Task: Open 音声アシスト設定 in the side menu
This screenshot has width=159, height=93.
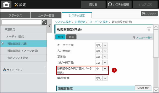Action: coord(23,58)
